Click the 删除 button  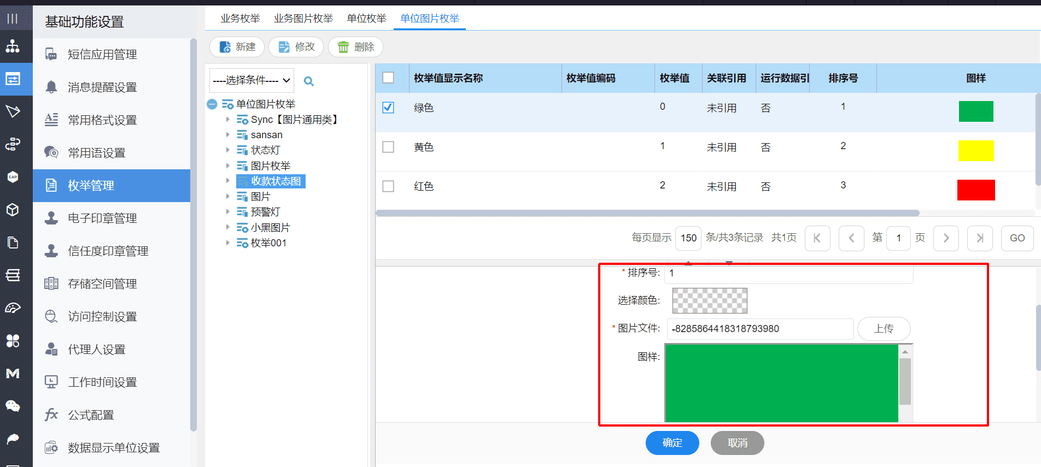pos(355,47)
